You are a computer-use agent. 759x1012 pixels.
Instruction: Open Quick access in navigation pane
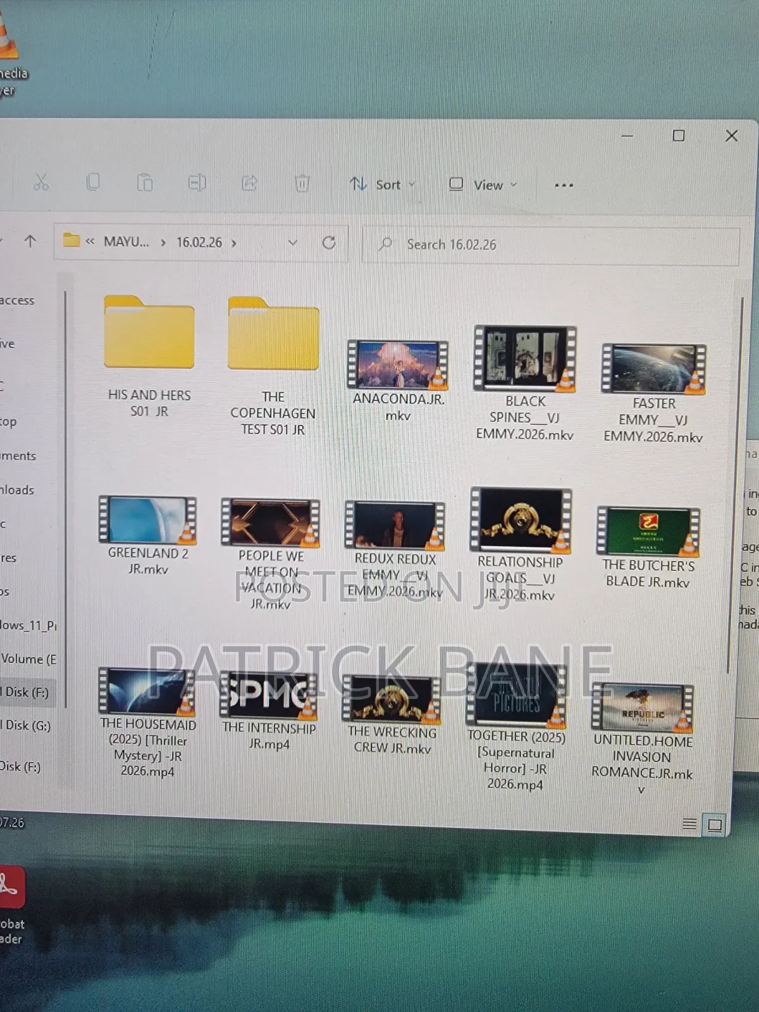(x=18, y=300)
